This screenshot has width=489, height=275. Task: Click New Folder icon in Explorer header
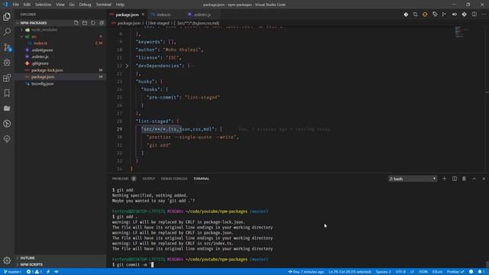click(85, 23)
